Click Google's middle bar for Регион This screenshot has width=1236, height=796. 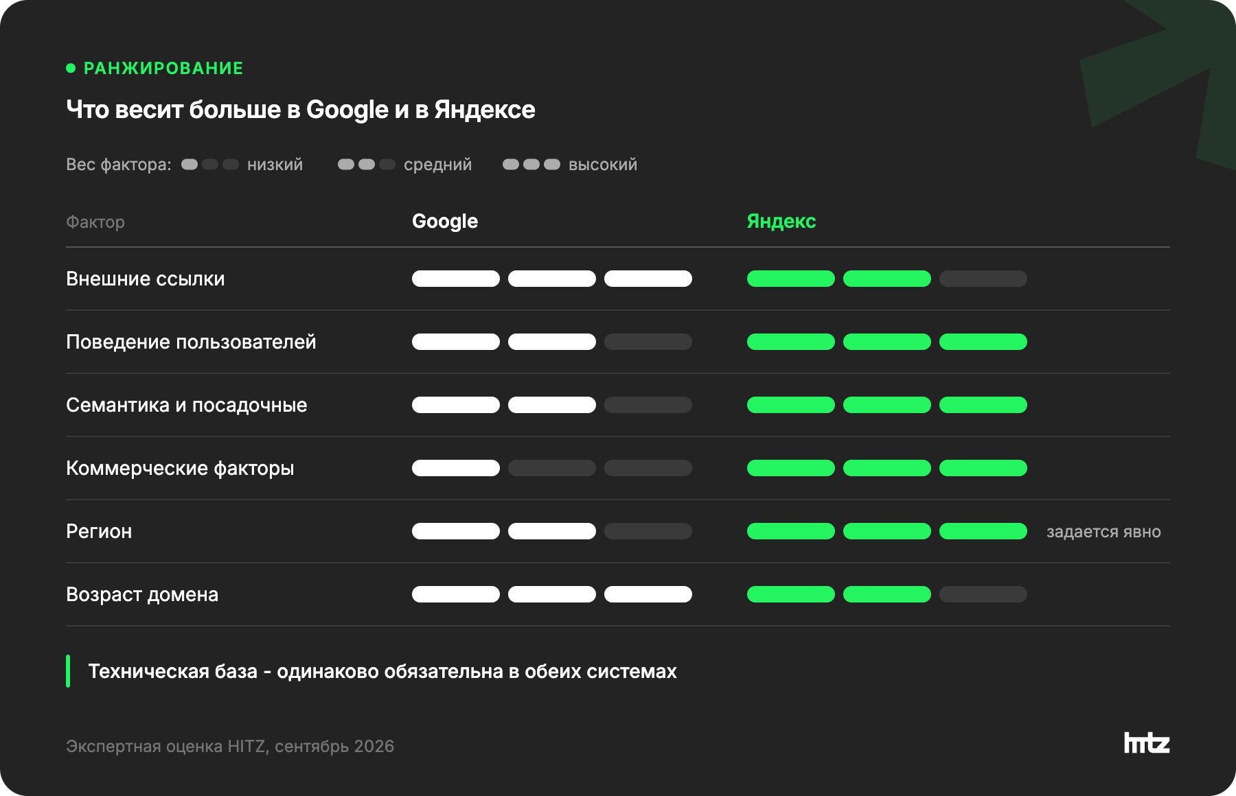pos(552,531)
